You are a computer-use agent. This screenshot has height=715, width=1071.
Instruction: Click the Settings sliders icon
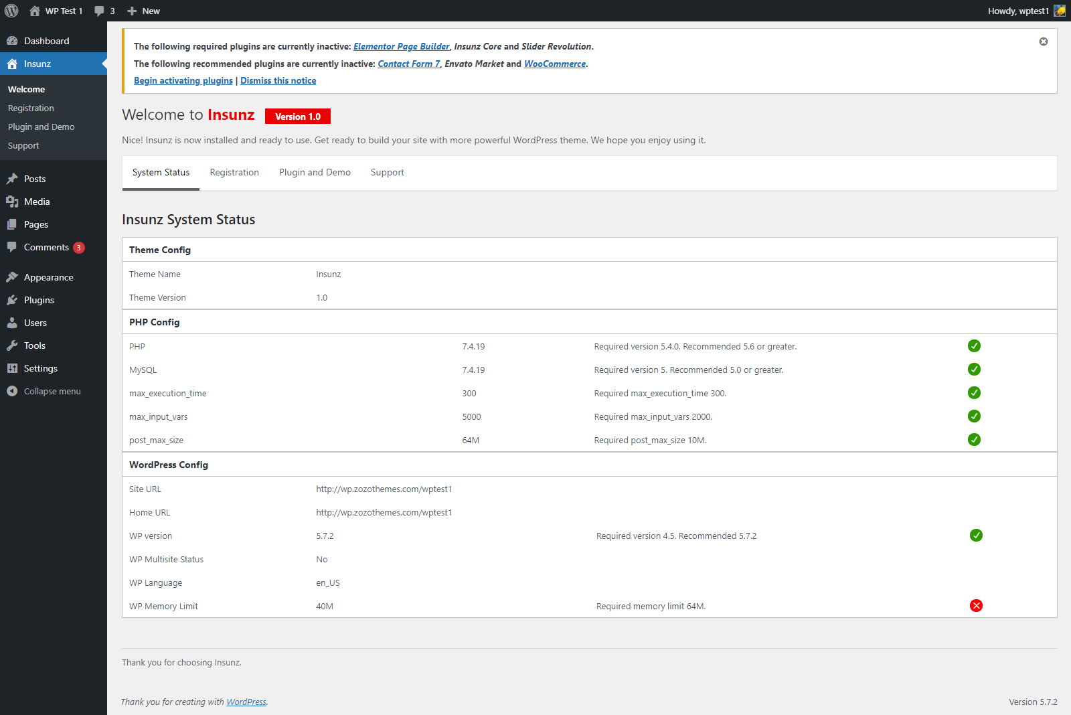click(12, 368)
